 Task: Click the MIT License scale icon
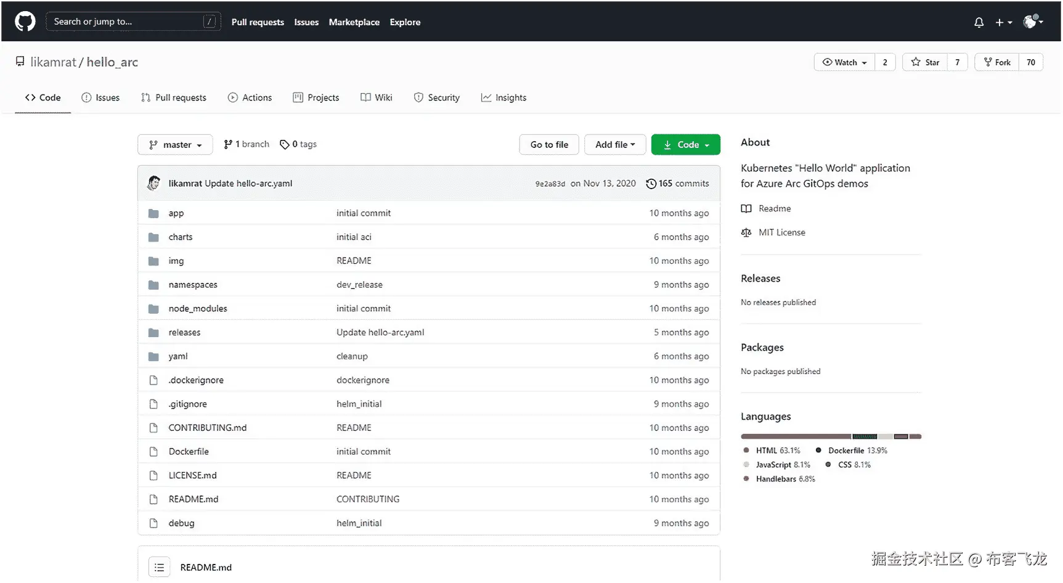tap(746, 232)
